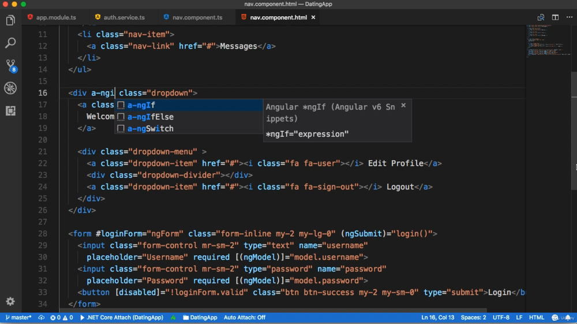Click the Manage gear icon
This screenshot has height=324, width=577.
tap(10, 301)
